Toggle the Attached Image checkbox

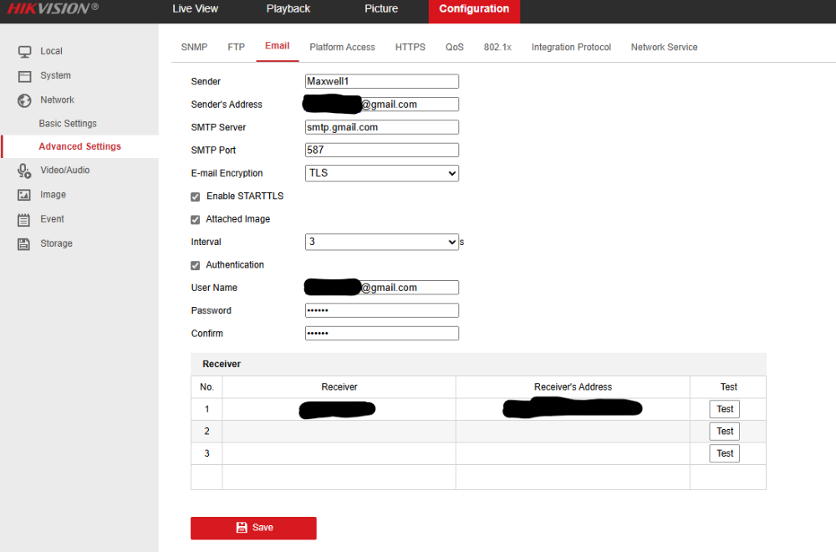[195, 220]
